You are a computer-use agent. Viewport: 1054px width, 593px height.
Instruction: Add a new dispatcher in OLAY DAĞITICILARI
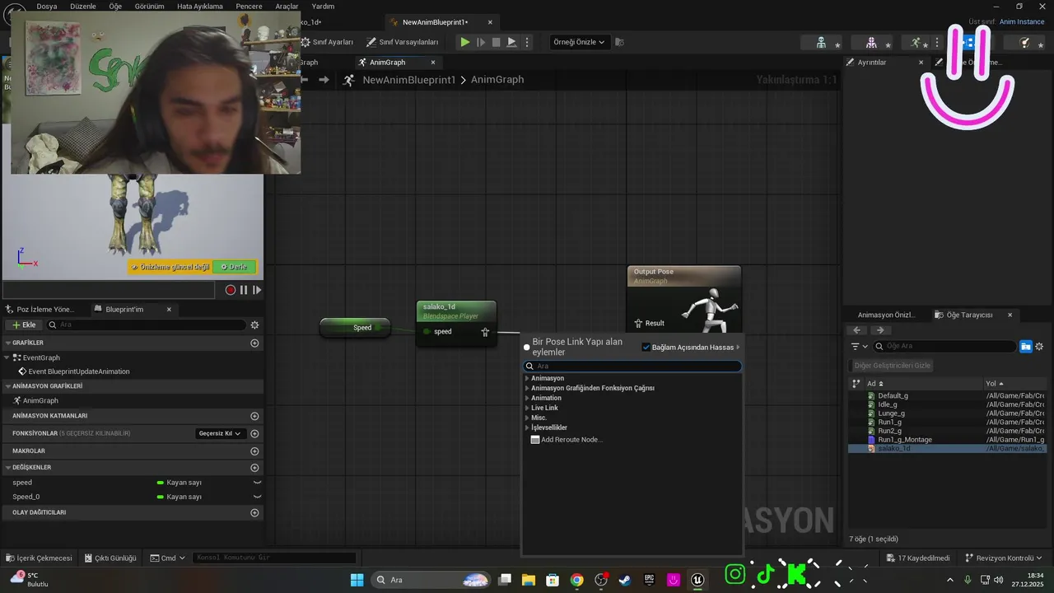click(254, 512)
